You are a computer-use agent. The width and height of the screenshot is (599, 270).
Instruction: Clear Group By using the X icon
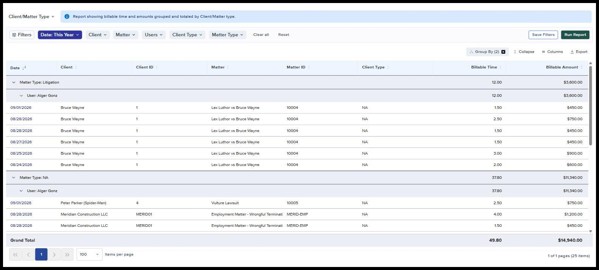pos(503,52)
